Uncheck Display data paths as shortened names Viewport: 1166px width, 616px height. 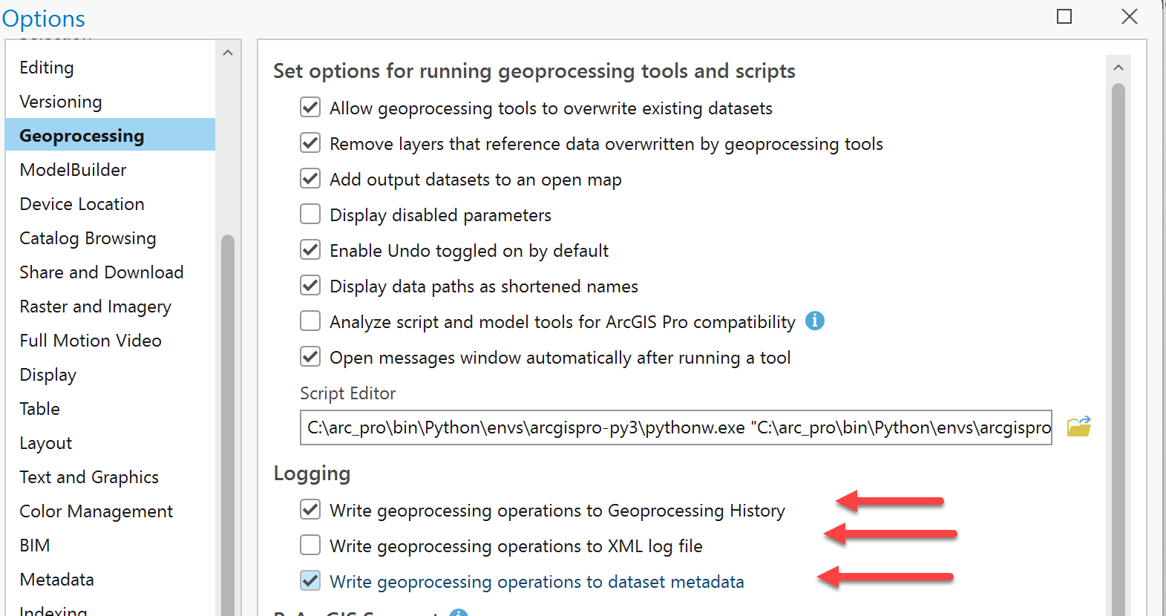pos(310,285)
